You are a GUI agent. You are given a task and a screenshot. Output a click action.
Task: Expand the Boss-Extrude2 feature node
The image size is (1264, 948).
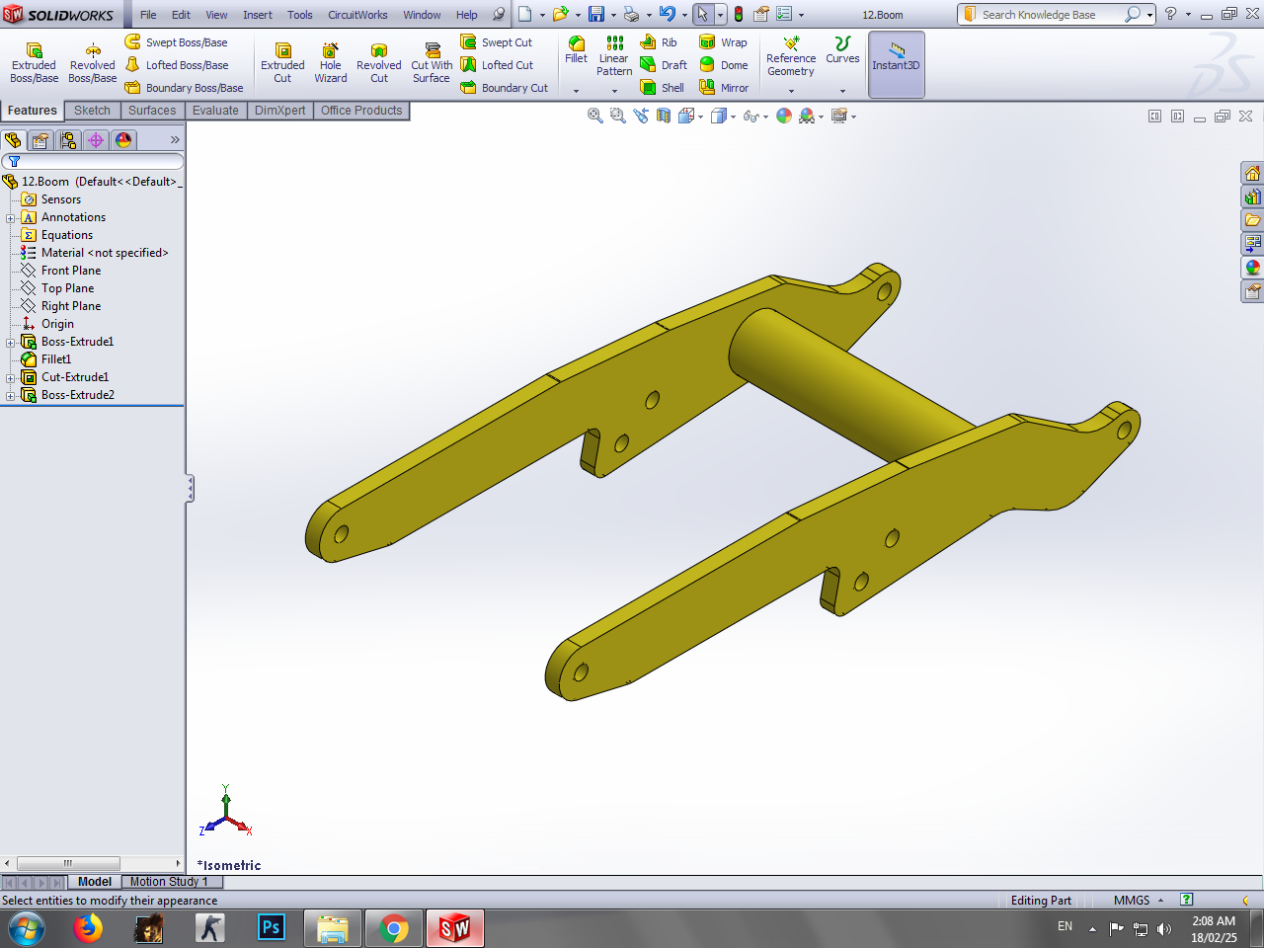(10, 395)
